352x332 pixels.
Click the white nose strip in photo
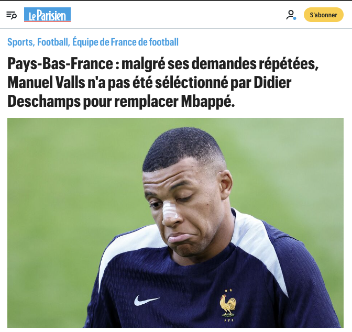coord(170,211)
